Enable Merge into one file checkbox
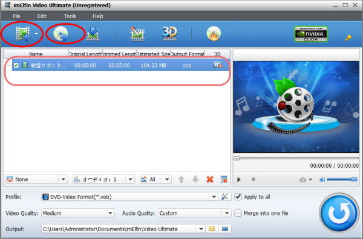Viewport: 363px width, 239px height. [x=238, y=213]
